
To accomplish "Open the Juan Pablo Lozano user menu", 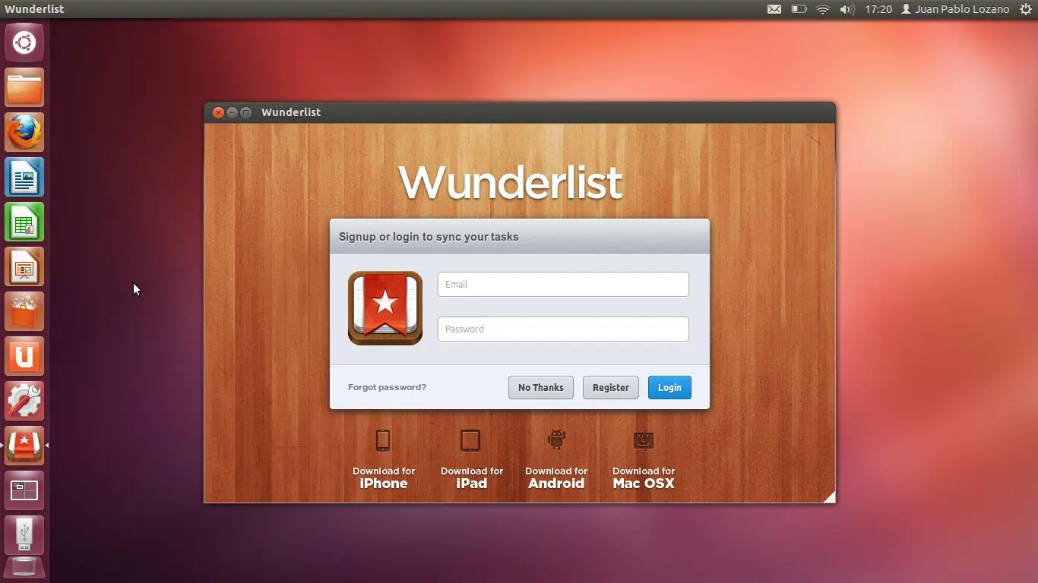I will point(955,9).
